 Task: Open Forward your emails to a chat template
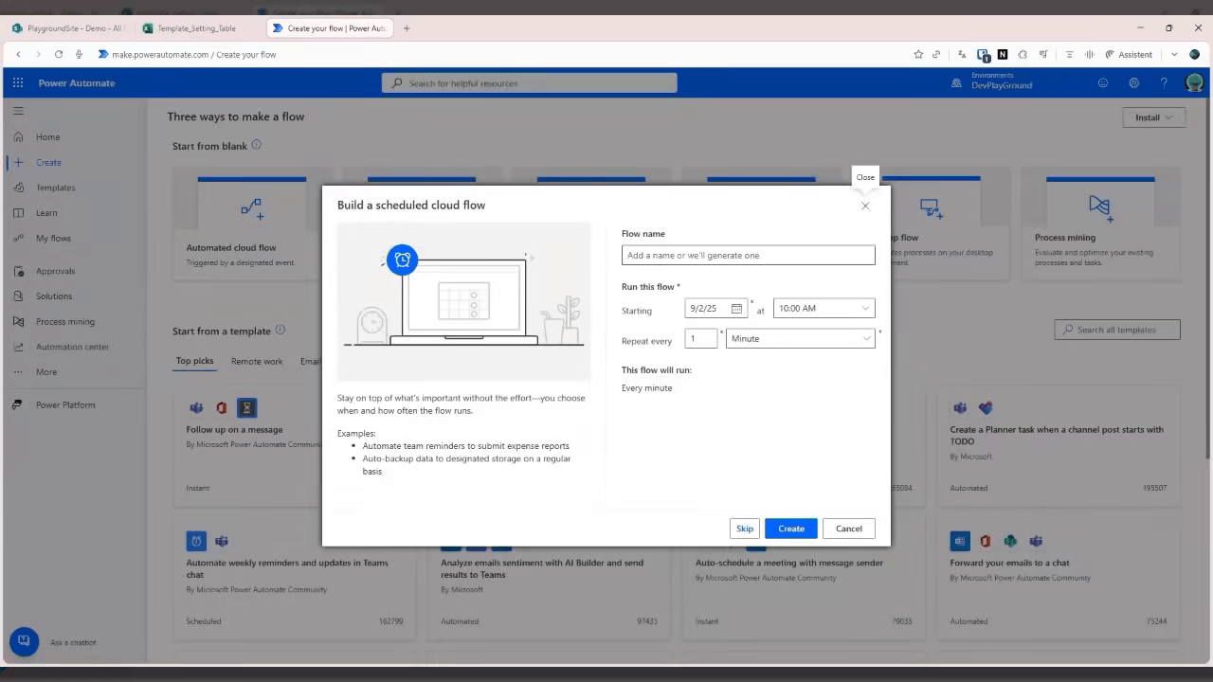1009,563
